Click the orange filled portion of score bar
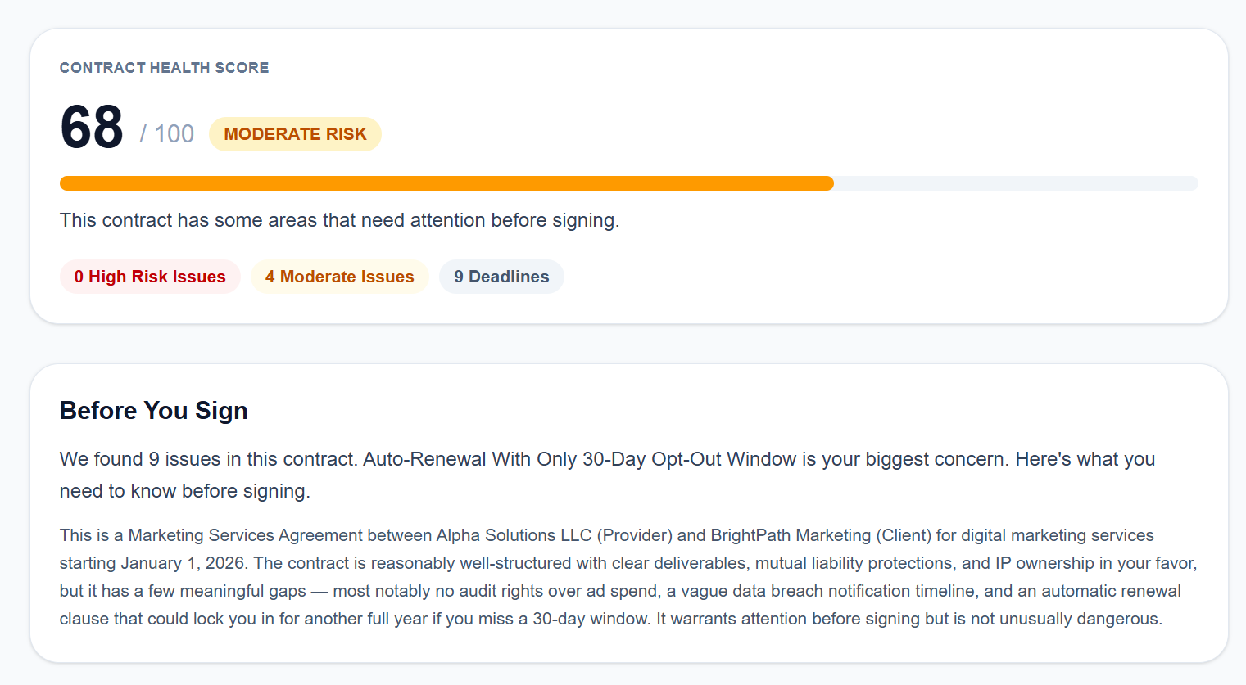 446,183
